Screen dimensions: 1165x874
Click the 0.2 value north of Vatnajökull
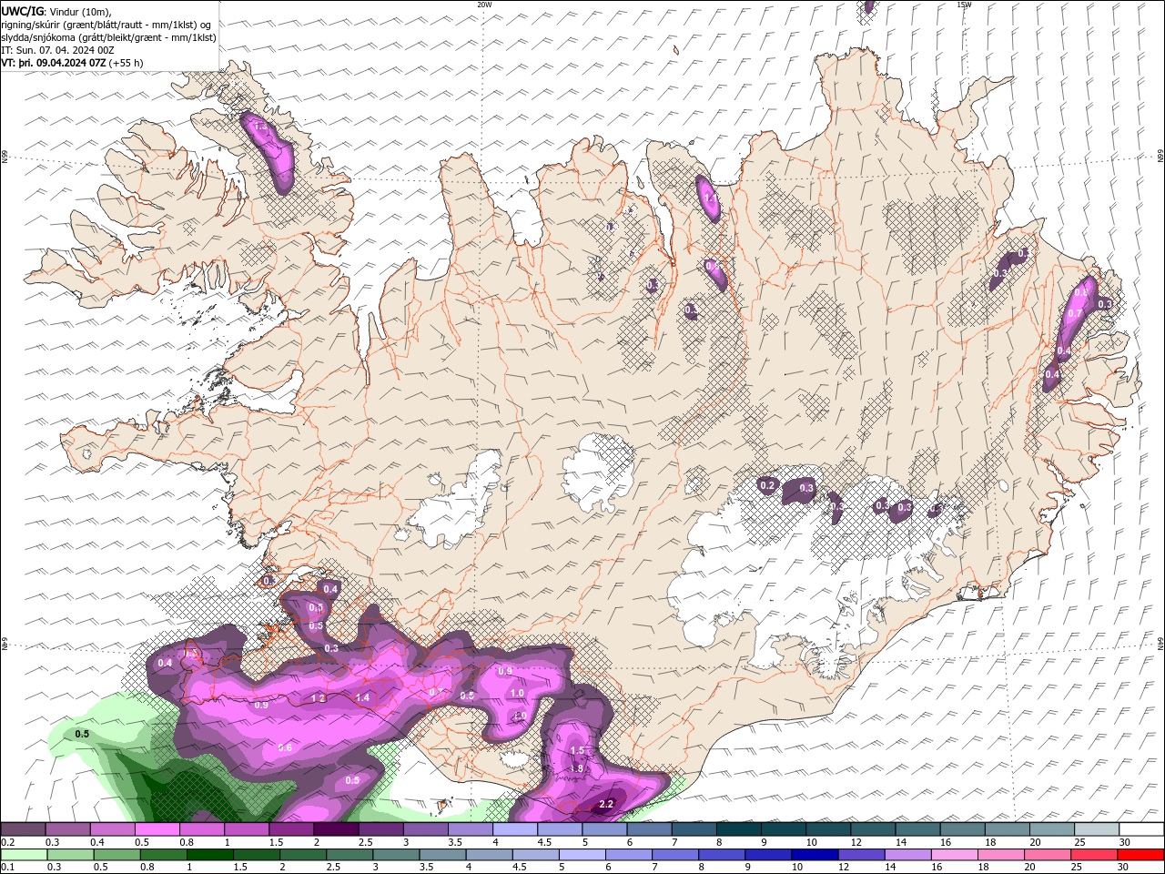tap(767, 486)
